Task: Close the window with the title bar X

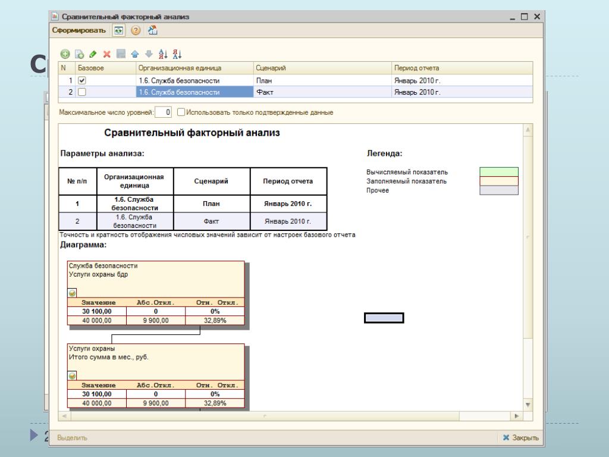Action: [x=537, y=17]
